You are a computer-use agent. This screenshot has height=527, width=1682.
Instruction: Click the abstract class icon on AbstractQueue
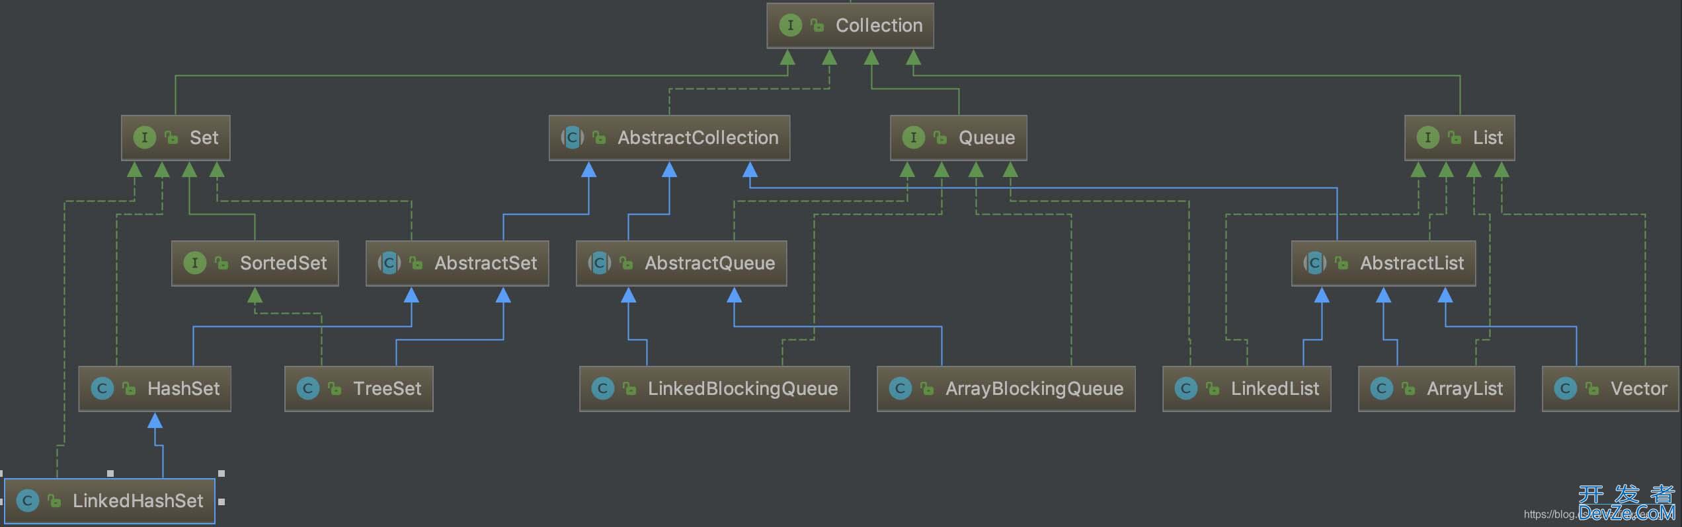599,263
